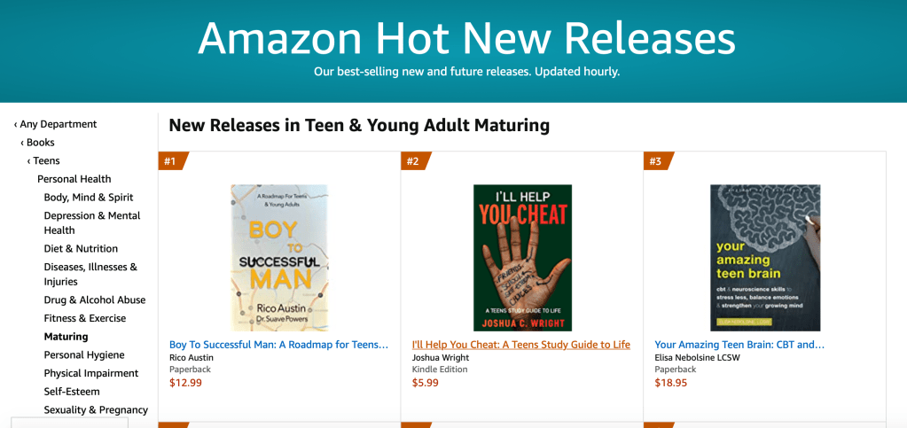Image resolution: width=907 pixels, height=428 pixels.
Task: Click the $12.99 price link
Action: (185, 383)
